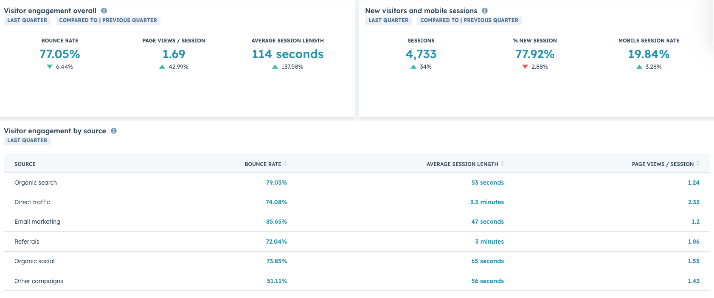This screenshot has width=714, height=298.
Task: Select Organic search bounce rate 79.03%
Action: pos(276,183)
